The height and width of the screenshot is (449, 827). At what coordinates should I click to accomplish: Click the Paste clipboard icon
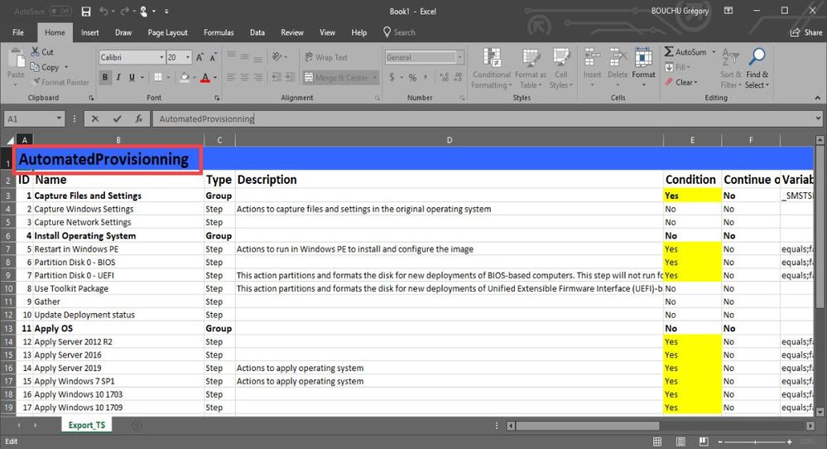(x=16, y=59)
